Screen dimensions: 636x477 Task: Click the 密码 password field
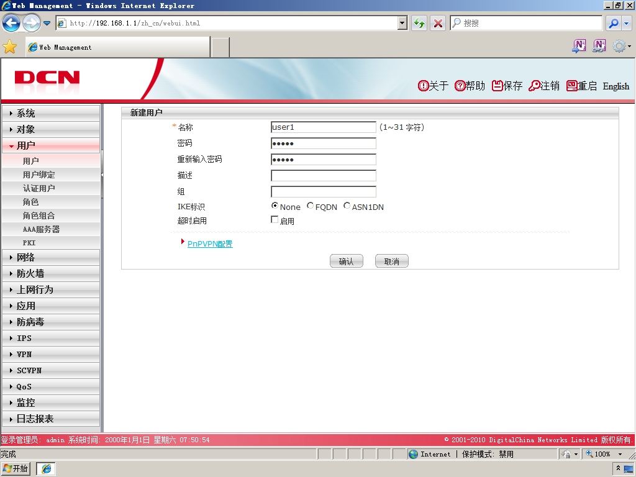[323, 143]
